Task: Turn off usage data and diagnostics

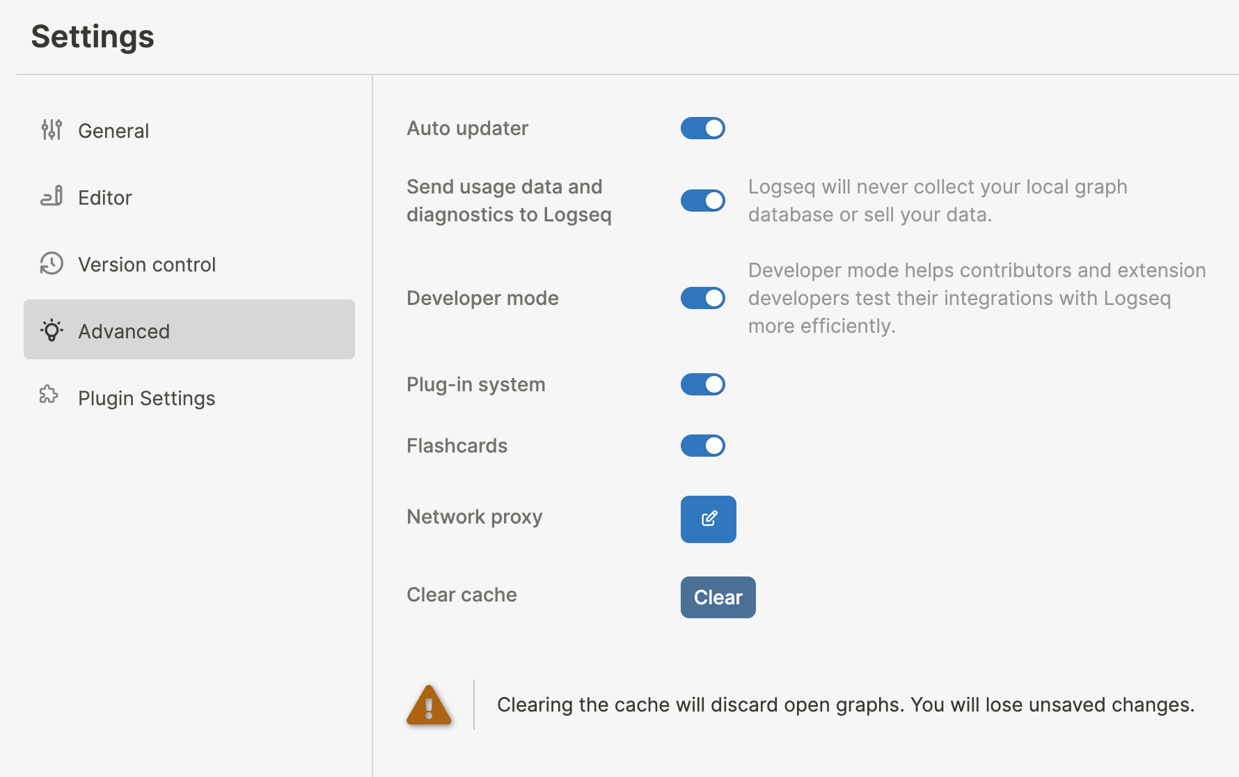Action: [x=702, y=201]
